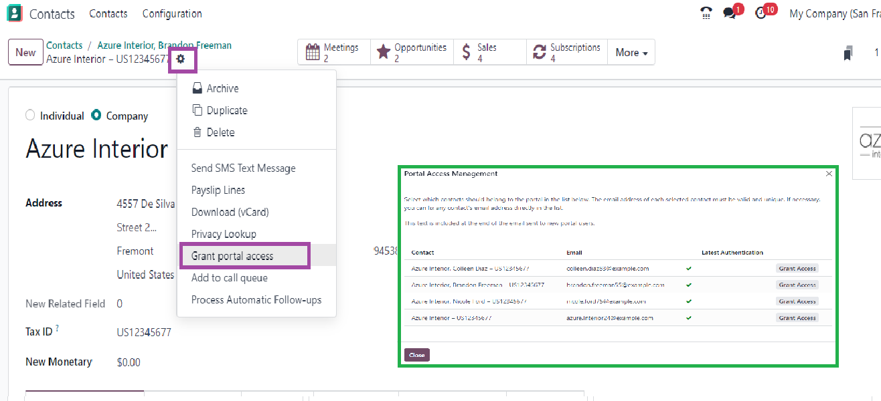881x401 pixels.
Task: Click the Delete trash icon in the actions menu
Action: 197,132
